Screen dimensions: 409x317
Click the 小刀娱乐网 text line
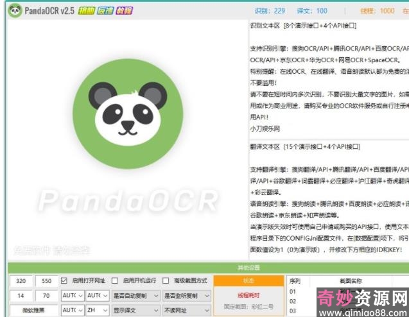(x=265, y=129)
